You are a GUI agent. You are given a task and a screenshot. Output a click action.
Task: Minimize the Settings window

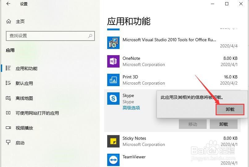tap(213, 4)
